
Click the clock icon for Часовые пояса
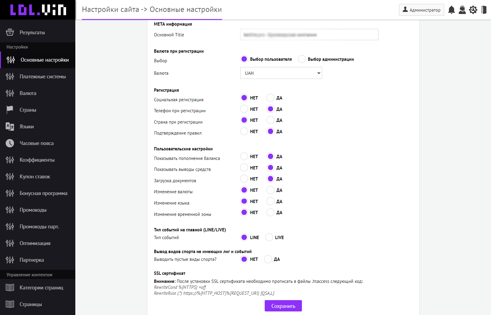(10, 143)
